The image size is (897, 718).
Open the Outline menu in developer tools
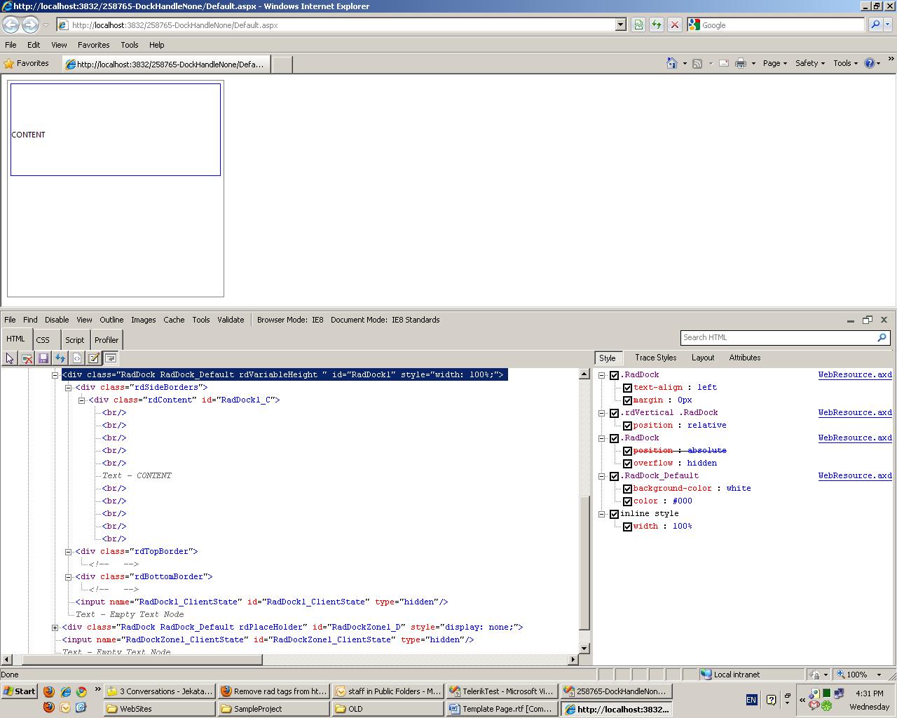pos(111,320)
